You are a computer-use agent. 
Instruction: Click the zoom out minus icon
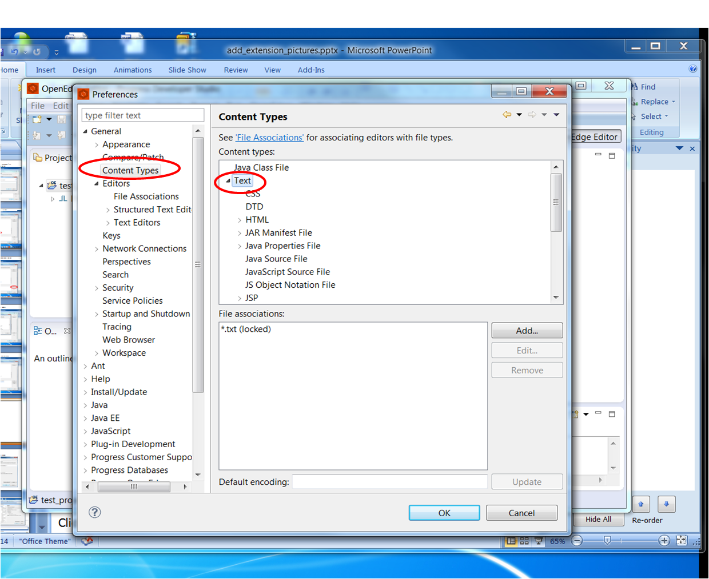(577, 541)
